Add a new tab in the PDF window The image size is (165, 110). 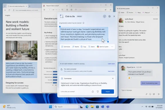click(x=71, y=6)
